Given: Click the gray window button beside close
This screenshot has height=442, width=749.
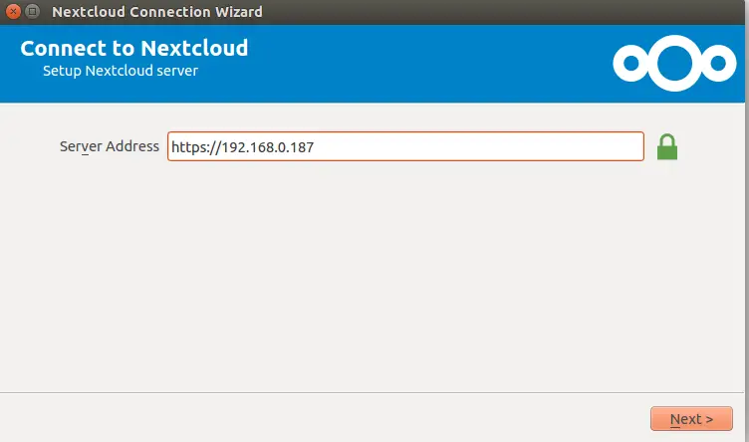Looking at the screenshot, I should 32,11.
